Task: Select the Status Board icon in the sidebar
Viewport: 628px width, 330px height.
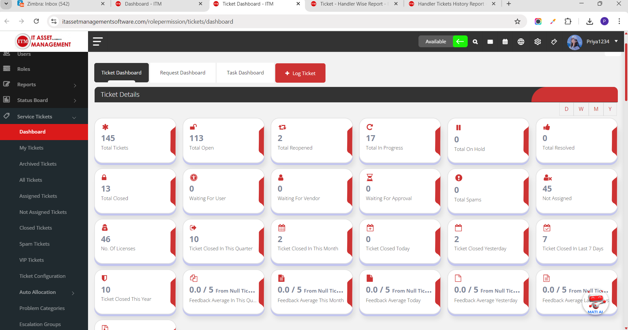Action: coord(7,100)
